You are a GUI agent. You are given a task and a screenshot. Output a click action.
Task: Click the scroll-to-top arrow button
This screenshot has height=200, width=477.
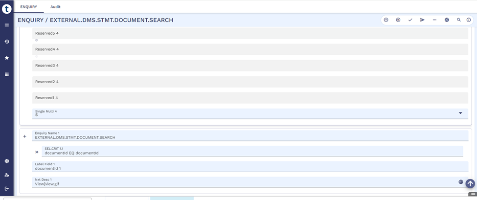pyautogui.click(x=470, y=183)
